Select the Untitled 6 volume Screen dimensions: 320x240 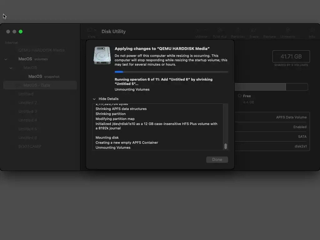40,138
